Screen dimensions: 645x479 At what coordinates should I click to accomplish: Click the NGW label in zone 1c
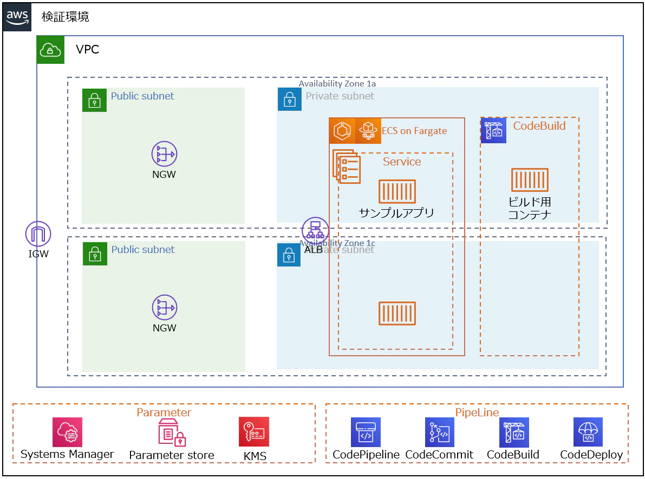pyautogui.click(x=165, y=328)
